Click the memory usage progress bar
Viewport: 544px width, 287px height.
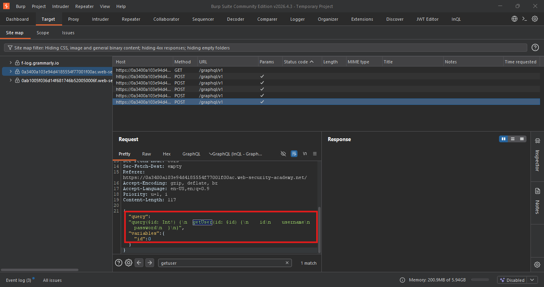(x=480, y=280)
